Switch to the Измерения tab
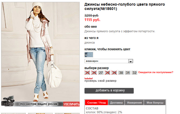This screenshot has width=180, height=114. [134, 102]
